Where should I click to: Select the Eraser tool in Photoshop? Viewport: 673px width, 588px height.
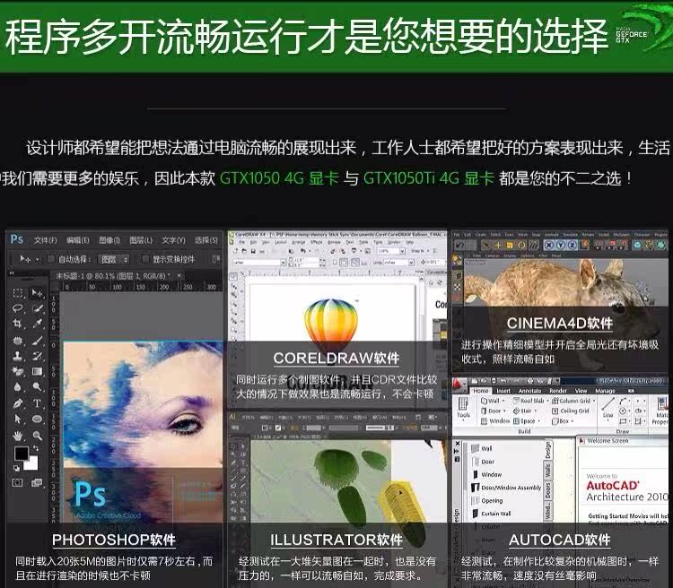coord(18,371)
